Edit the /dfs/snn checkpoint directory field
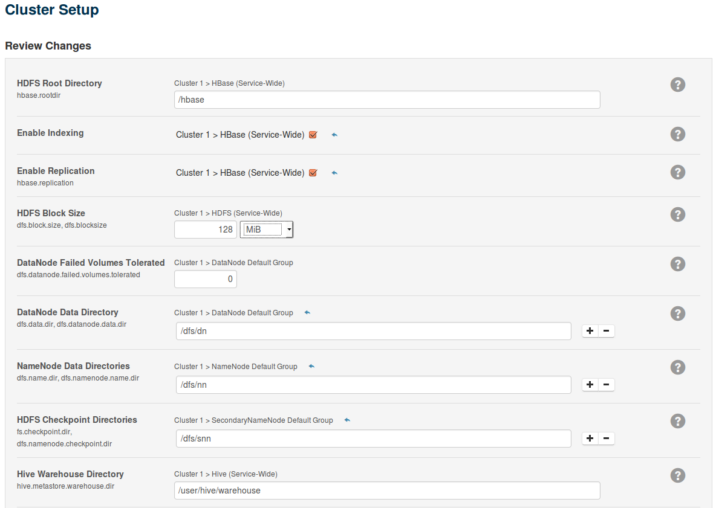Image resolution: width=716 pixels, height=508 pixels. (x=374, y=439)
